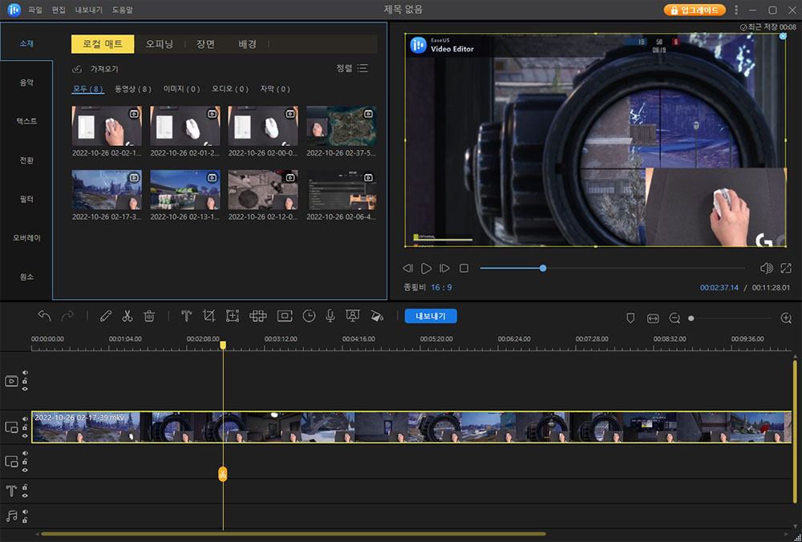
Task: Open the 내보내기 menu in menu bar
Action: (88, 10)
